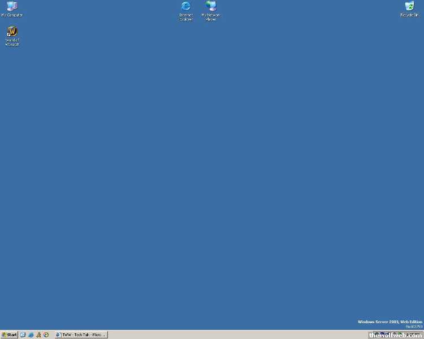Viewport: 424px width, 339px height.
Task: Launch Windows Media Player from Quick Launch
Action: 46,334
